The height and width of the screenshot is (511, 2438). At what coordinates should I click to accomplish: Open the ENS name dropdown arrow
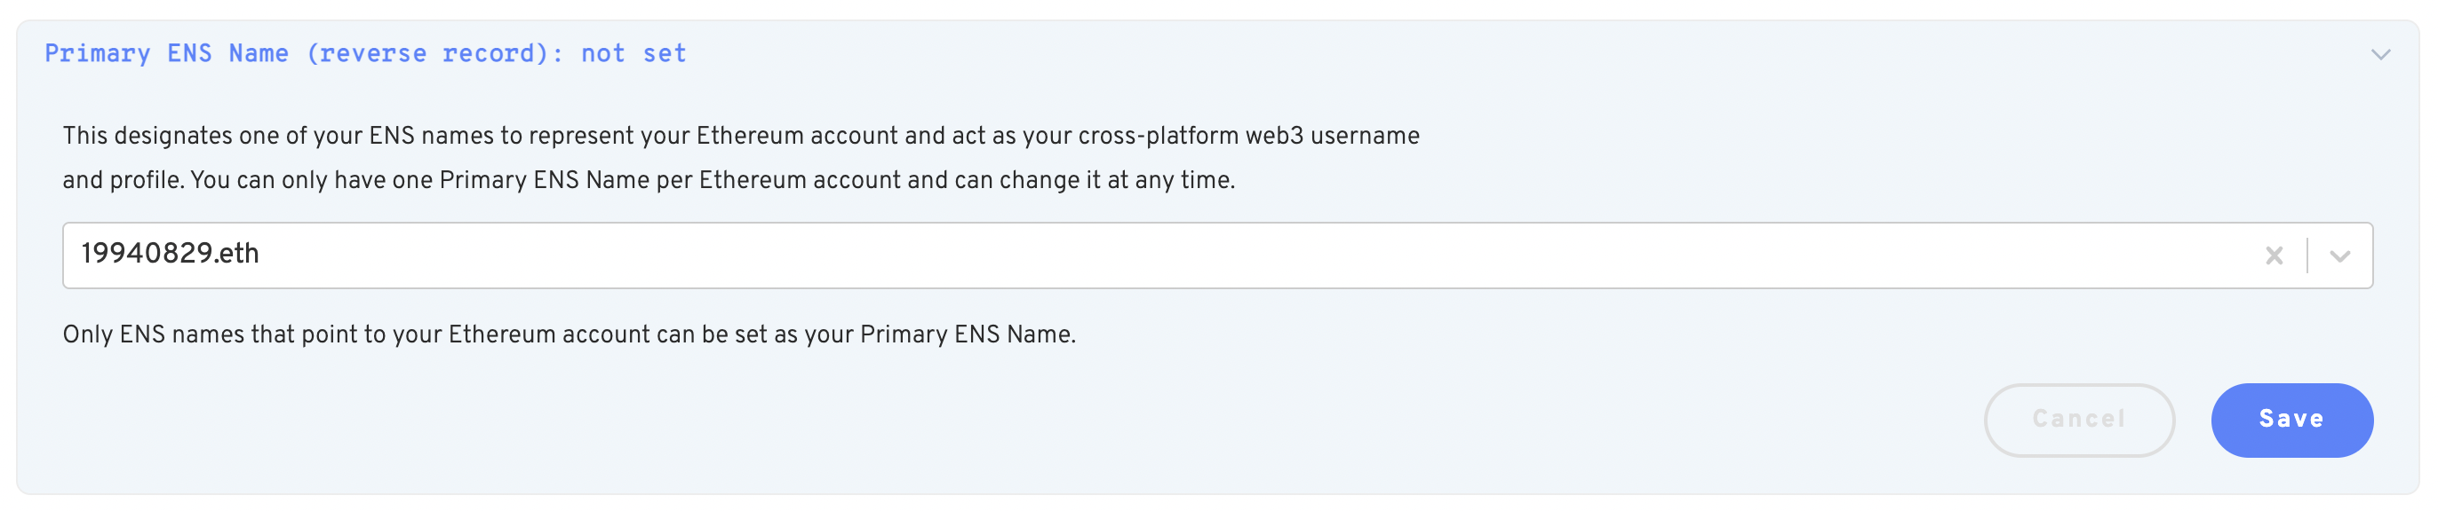(2339, 256)
